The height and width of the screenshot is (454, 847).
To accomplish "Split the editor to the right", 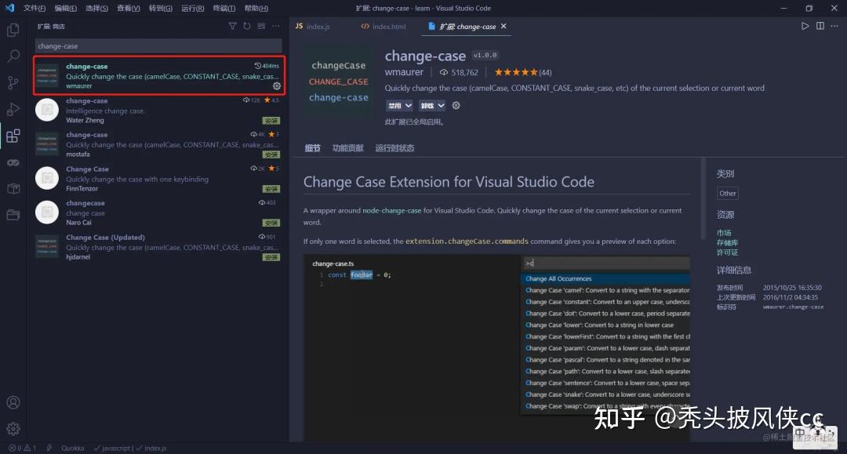I will pyautogui.click(x=820, y=26).
